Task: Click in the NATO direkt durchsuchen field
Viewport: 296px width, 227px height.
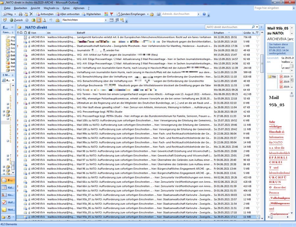Action: point(228,27)
